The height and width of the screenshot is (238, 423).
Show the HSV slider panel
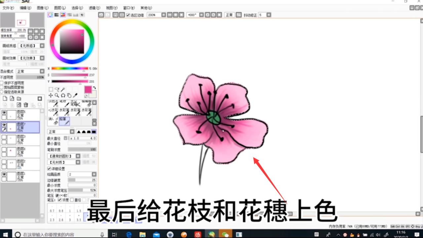click(x=63, y=15)
